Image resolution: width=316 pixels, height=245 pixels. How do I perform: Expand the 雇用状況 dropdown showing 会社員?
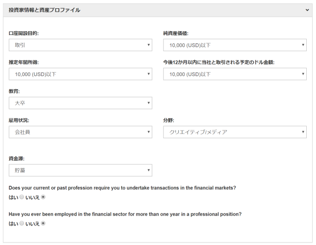pyautogui.click(x=80, y=132)
